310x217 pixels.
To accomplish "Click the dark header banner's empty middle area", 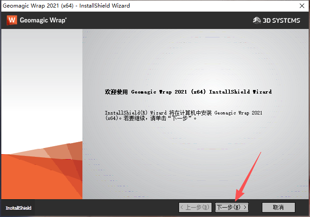I will tap(156, 20).
